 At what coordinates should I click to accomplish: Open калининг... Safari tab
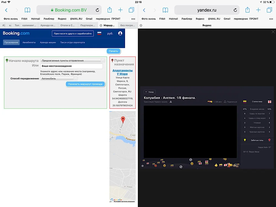(x=29, y=25)
